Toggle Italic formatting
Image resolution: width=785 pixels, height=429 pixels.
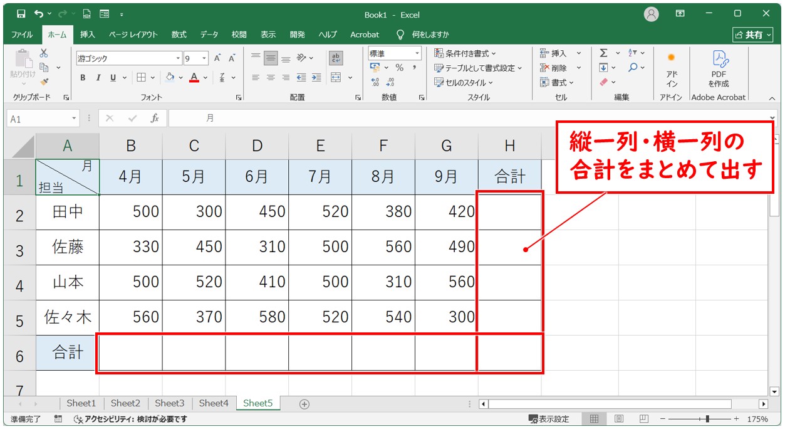coord(98,78)
